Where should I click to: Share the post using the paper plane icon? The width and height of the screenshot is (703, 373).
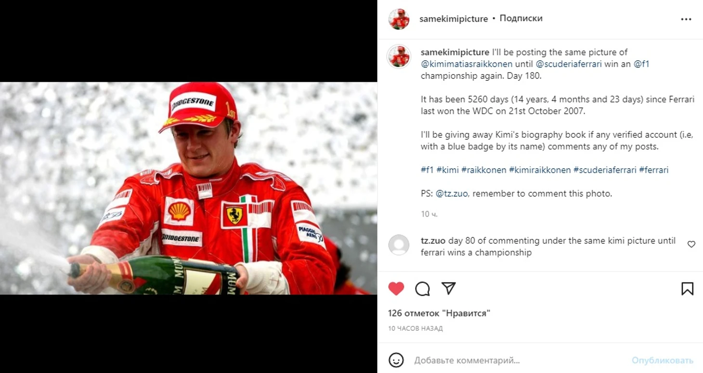click(x=448, y=288)
